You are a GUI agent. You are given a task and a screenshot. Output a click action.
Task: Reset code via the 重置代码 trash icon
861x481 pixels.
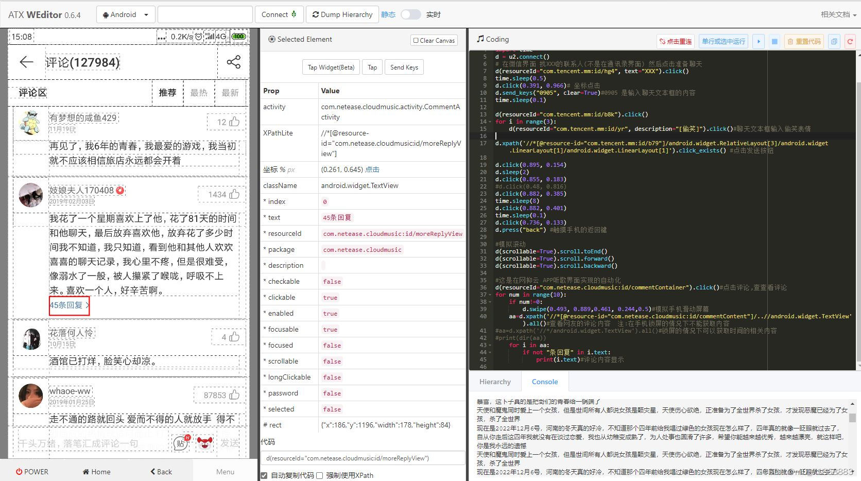804,41
